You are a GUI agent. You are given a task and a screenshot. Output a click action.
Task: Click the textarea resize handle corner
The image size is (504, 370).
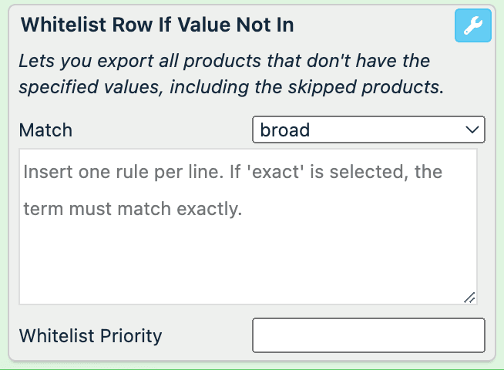pos(470,298)
